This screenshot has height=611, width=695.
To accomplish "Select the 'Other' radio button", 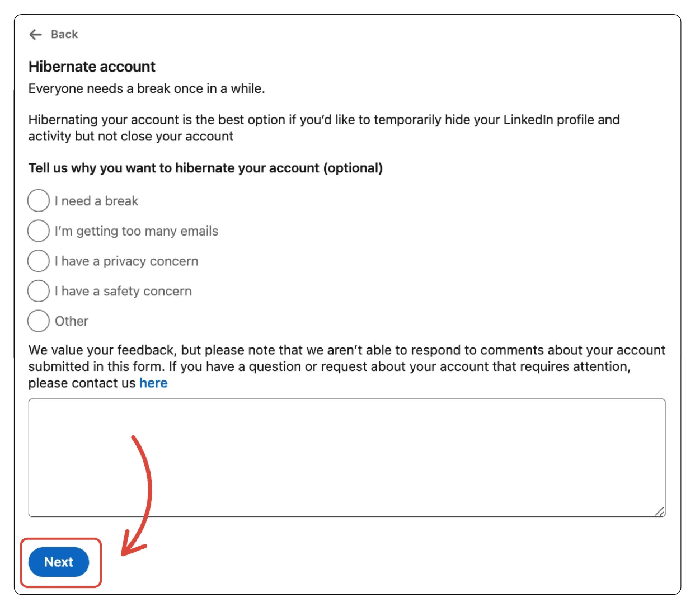I will click(39, 321).
